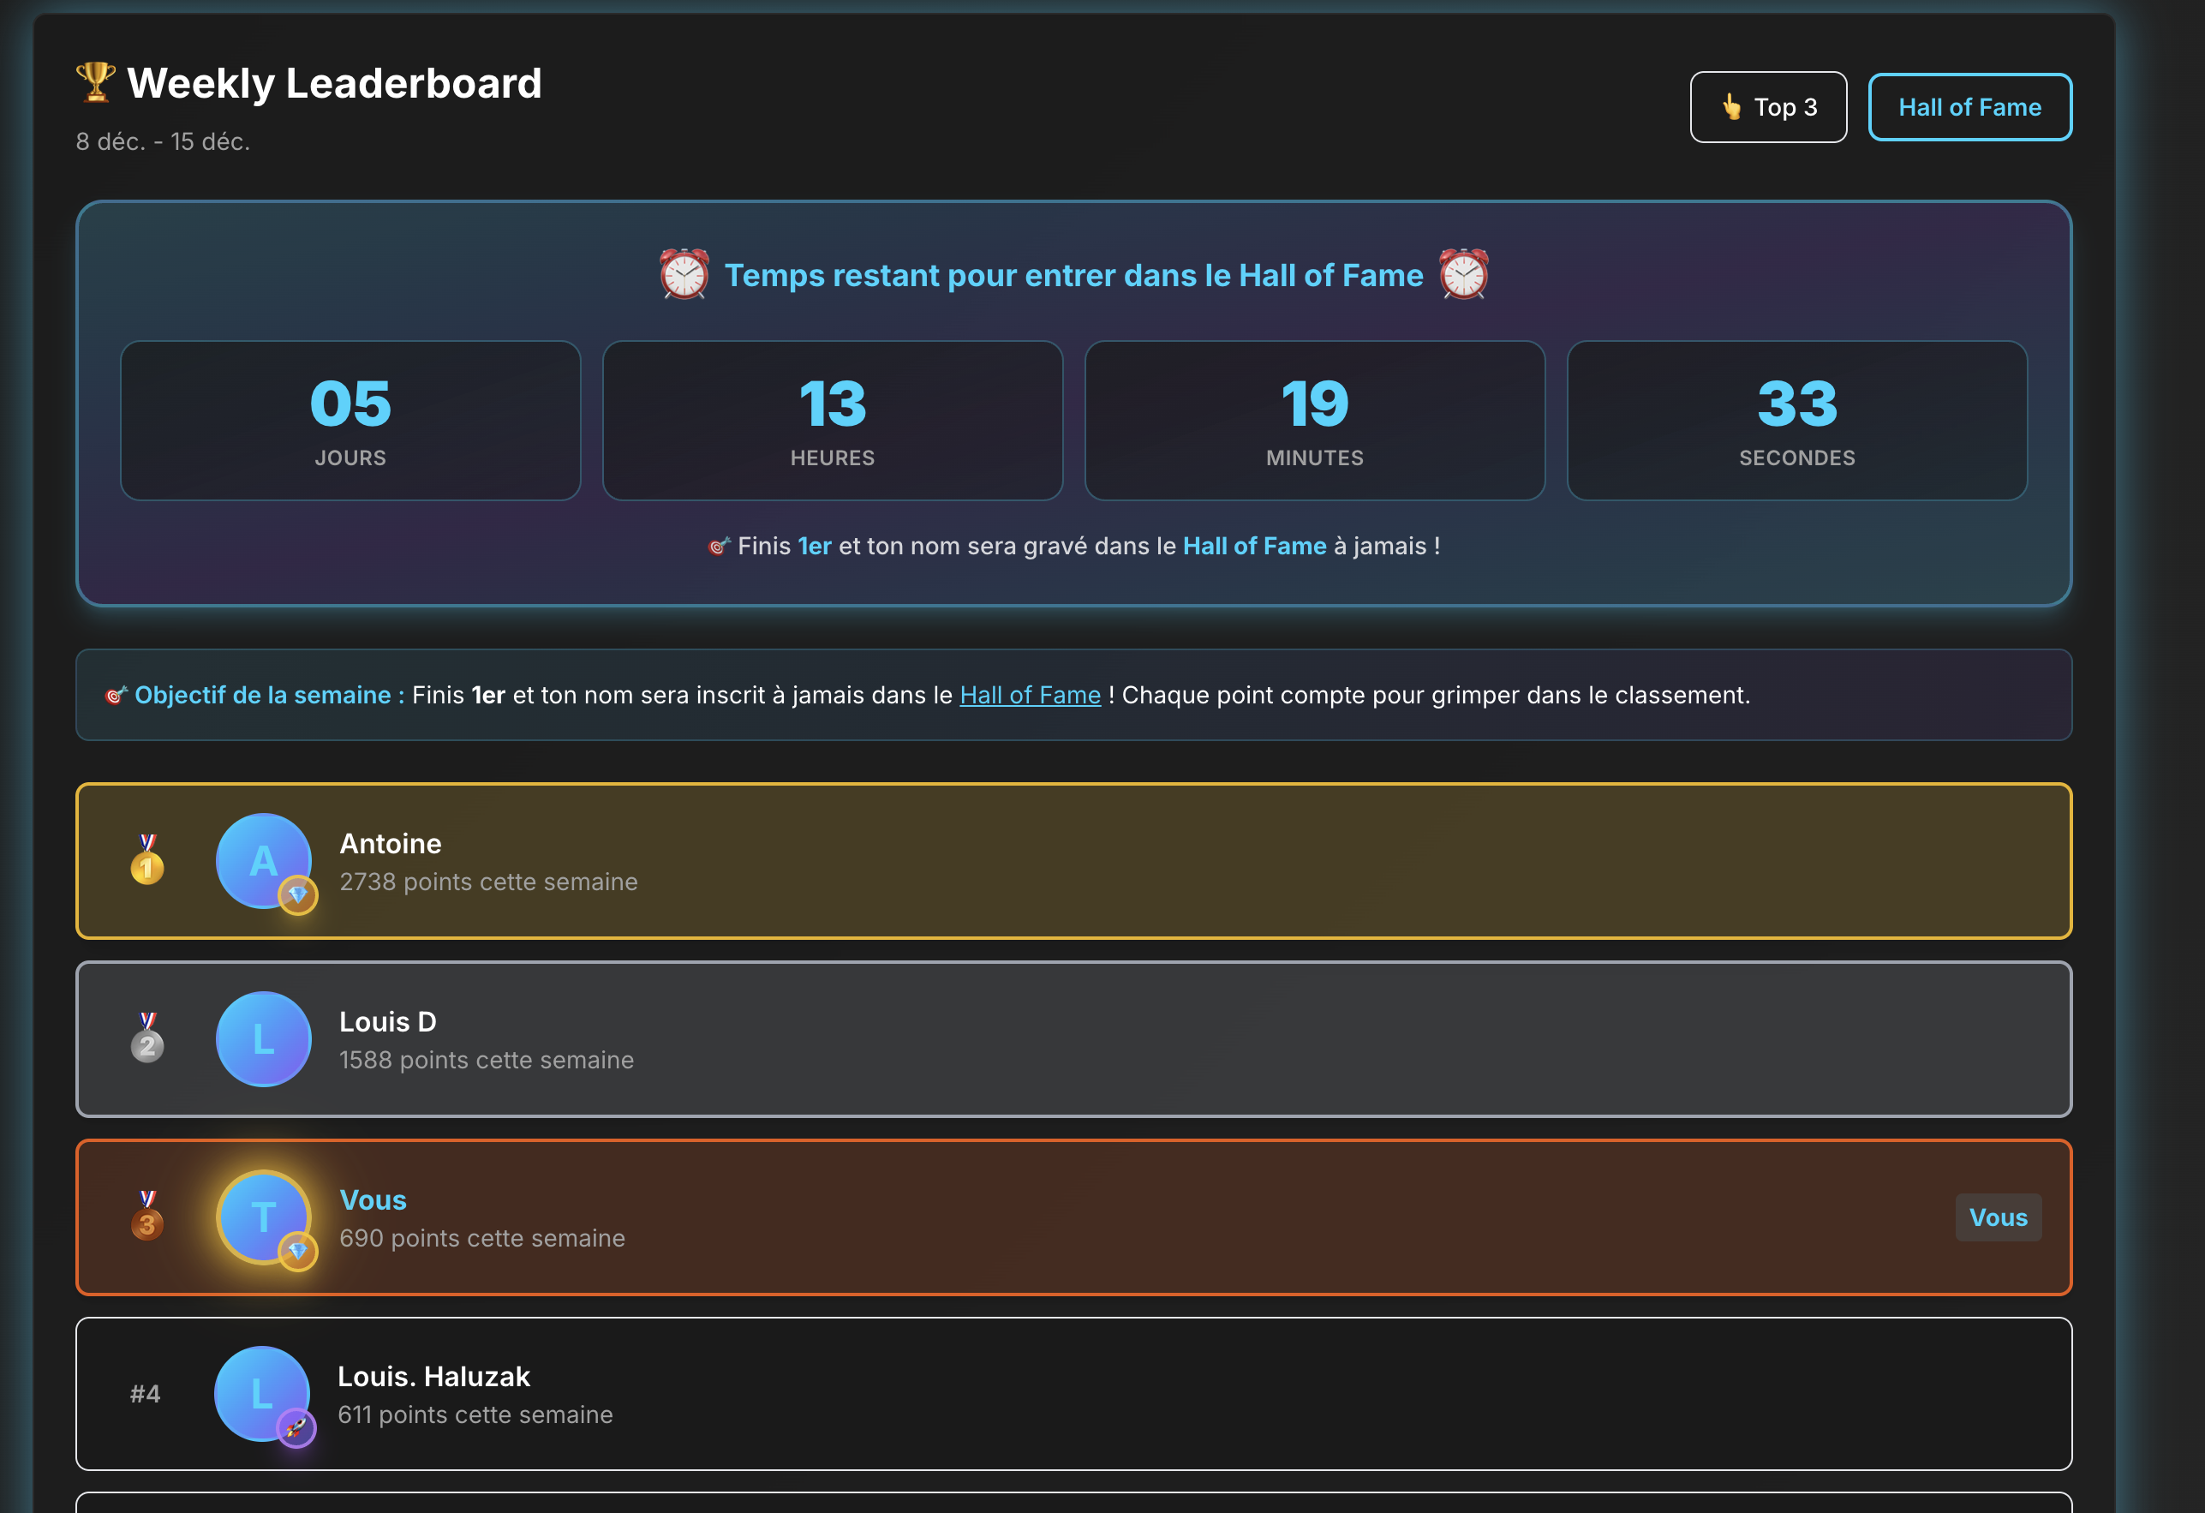Click the trophy icon next to Weekly Leaderboard
Screen dimensions: 2205x1513
[95, 81]
